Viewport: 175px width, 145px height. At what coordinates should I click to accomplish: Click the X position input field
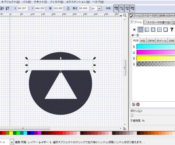(22, 8)
